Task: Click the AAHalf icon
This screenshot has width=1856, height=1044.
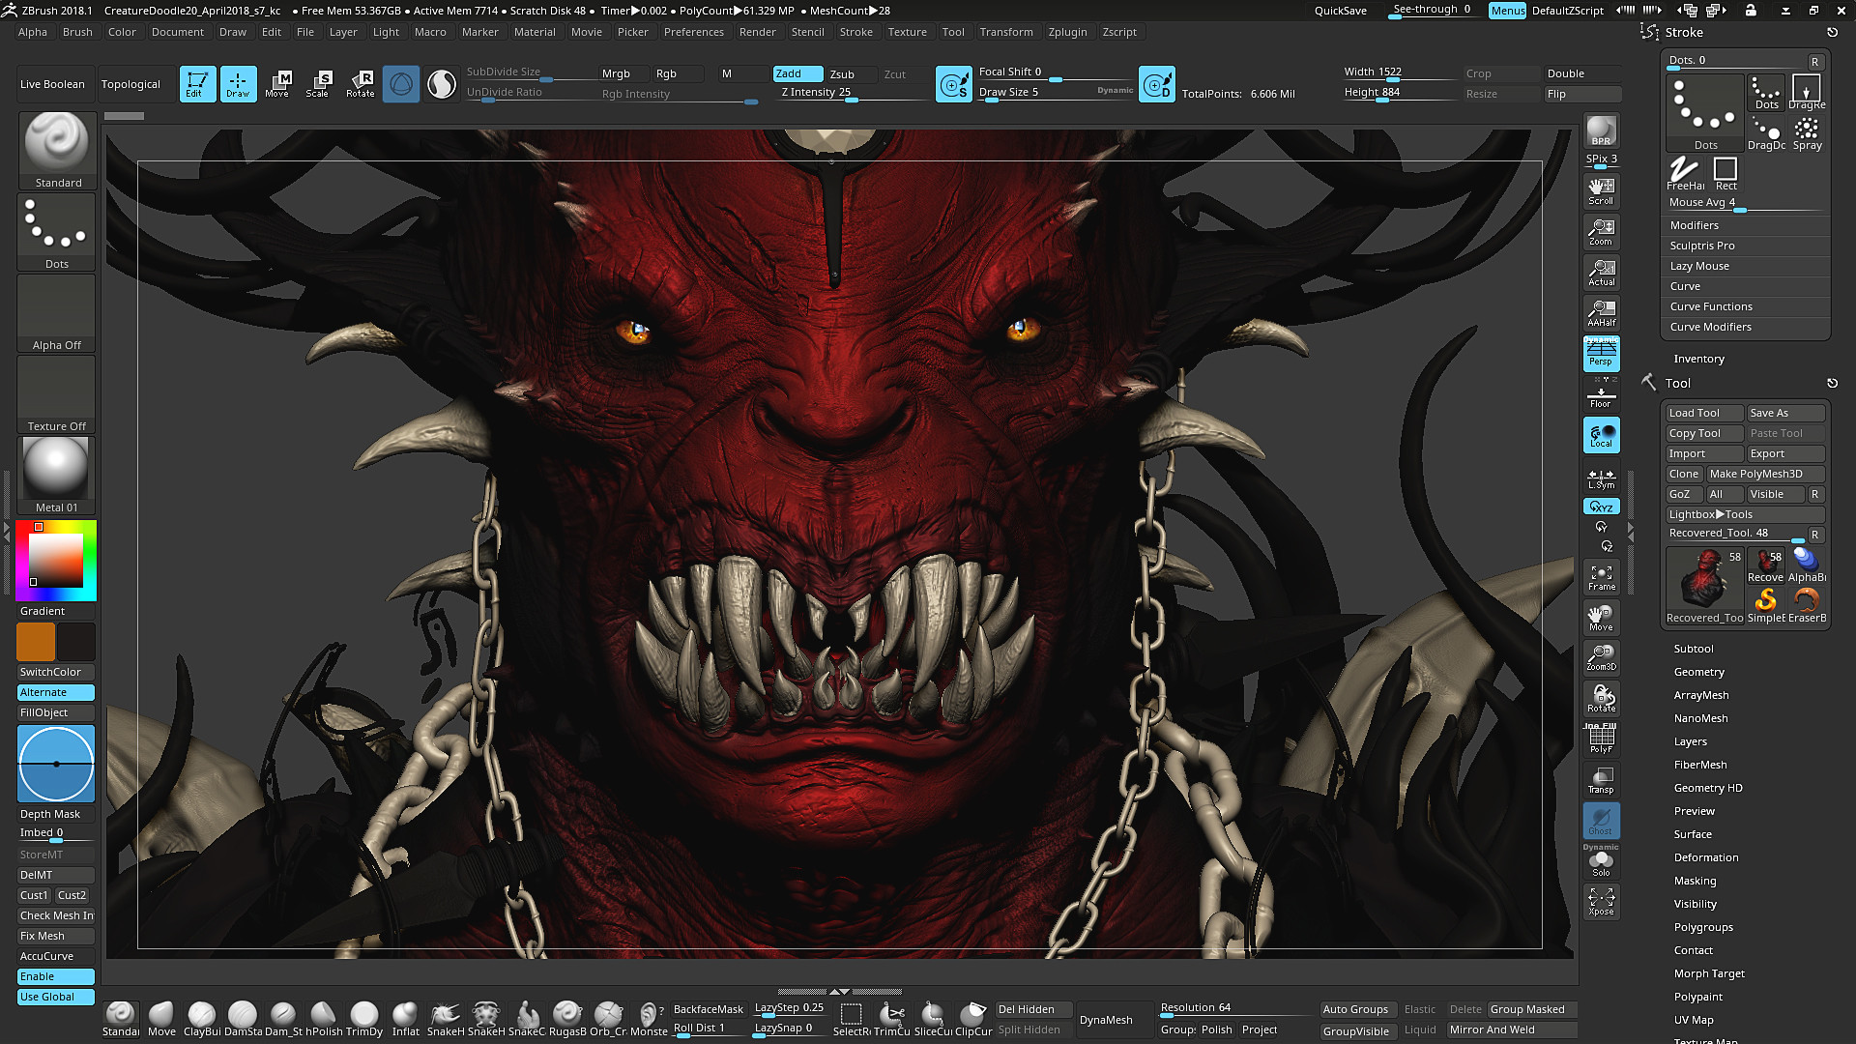Action: coord(1601,312)
